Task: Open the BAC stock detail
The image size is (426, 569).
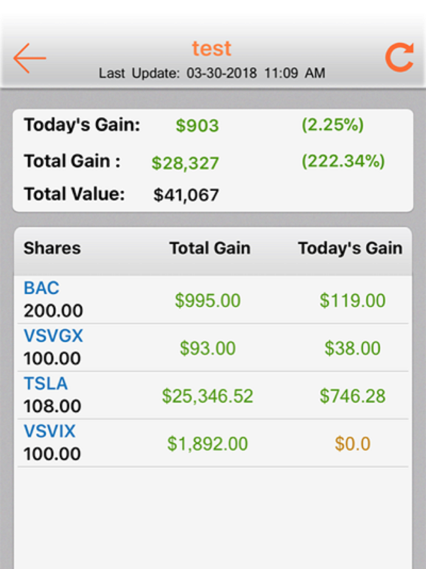Action: pyautogui.click(x=40, y=288)
